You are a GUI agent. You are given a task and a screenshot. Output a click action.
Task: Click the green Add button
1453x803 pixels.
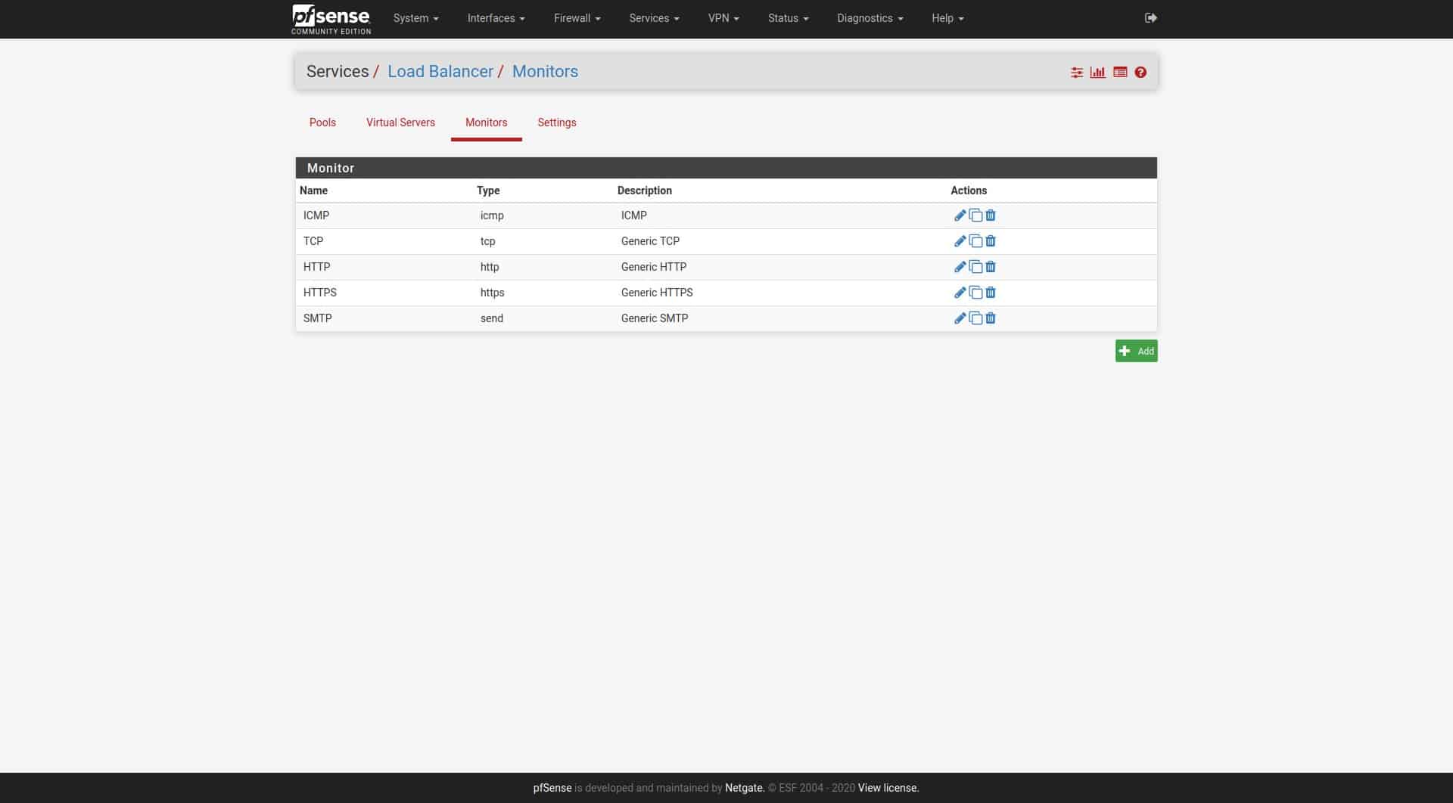pyautogui.click(x=1136, y=351)
